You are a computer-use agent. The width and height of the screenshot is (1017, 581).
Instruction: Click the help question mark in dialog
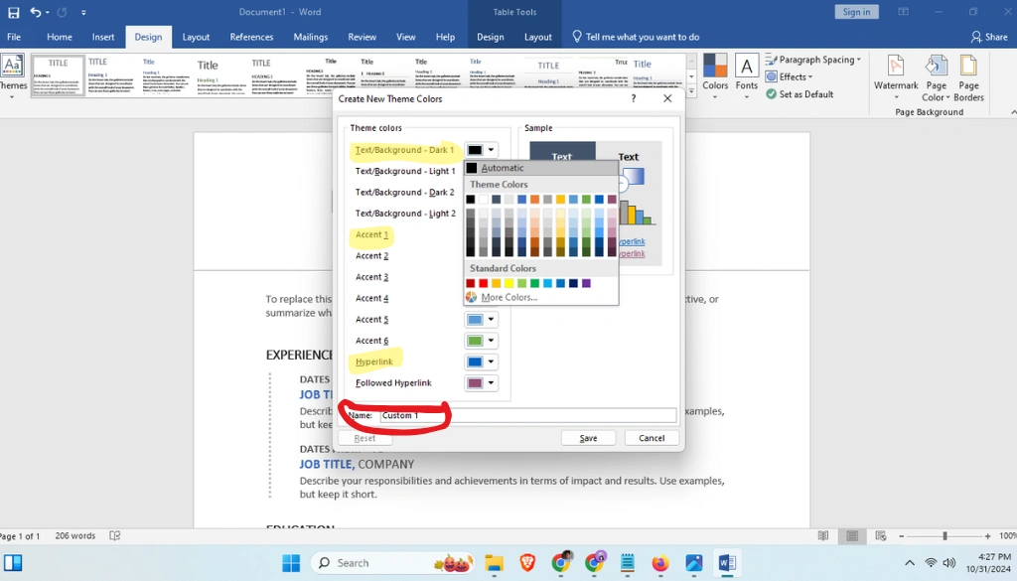633,98
